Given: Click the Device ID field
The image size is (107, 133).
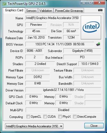Looking at the screenshot, I should [35, 51].
